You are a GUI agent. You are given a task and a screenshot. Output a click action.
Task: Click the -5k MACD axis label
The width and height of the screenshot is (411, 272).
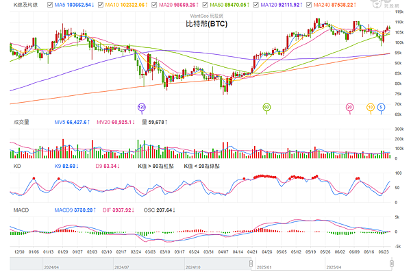397,246
